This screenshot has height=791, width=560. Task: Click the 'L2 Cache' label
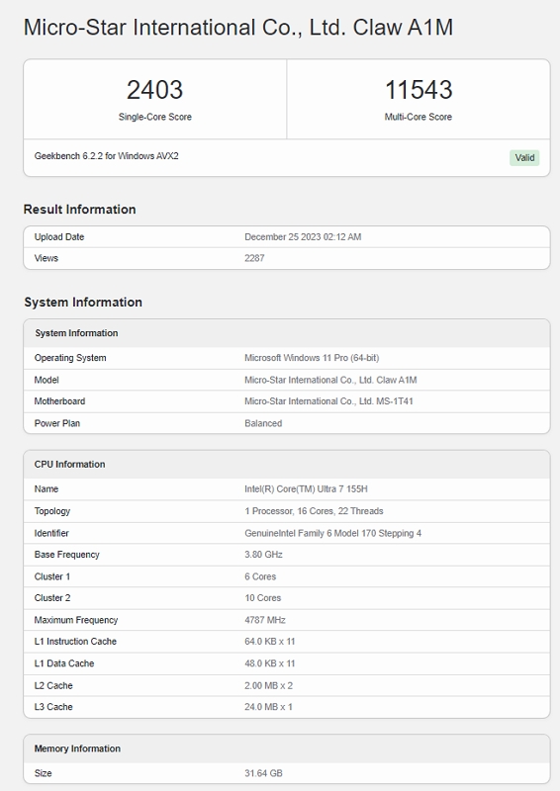tap(53, 685)
